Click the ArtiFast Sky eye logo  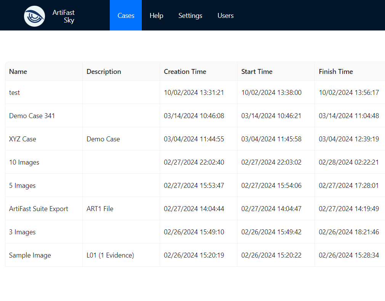pos(34,16)
